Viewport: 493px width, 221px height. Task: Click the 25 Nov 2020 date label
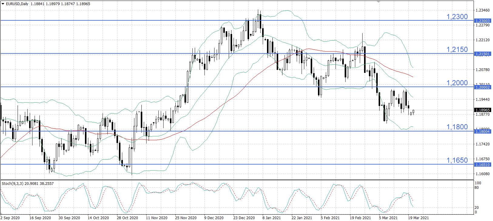tap(186, 218)
